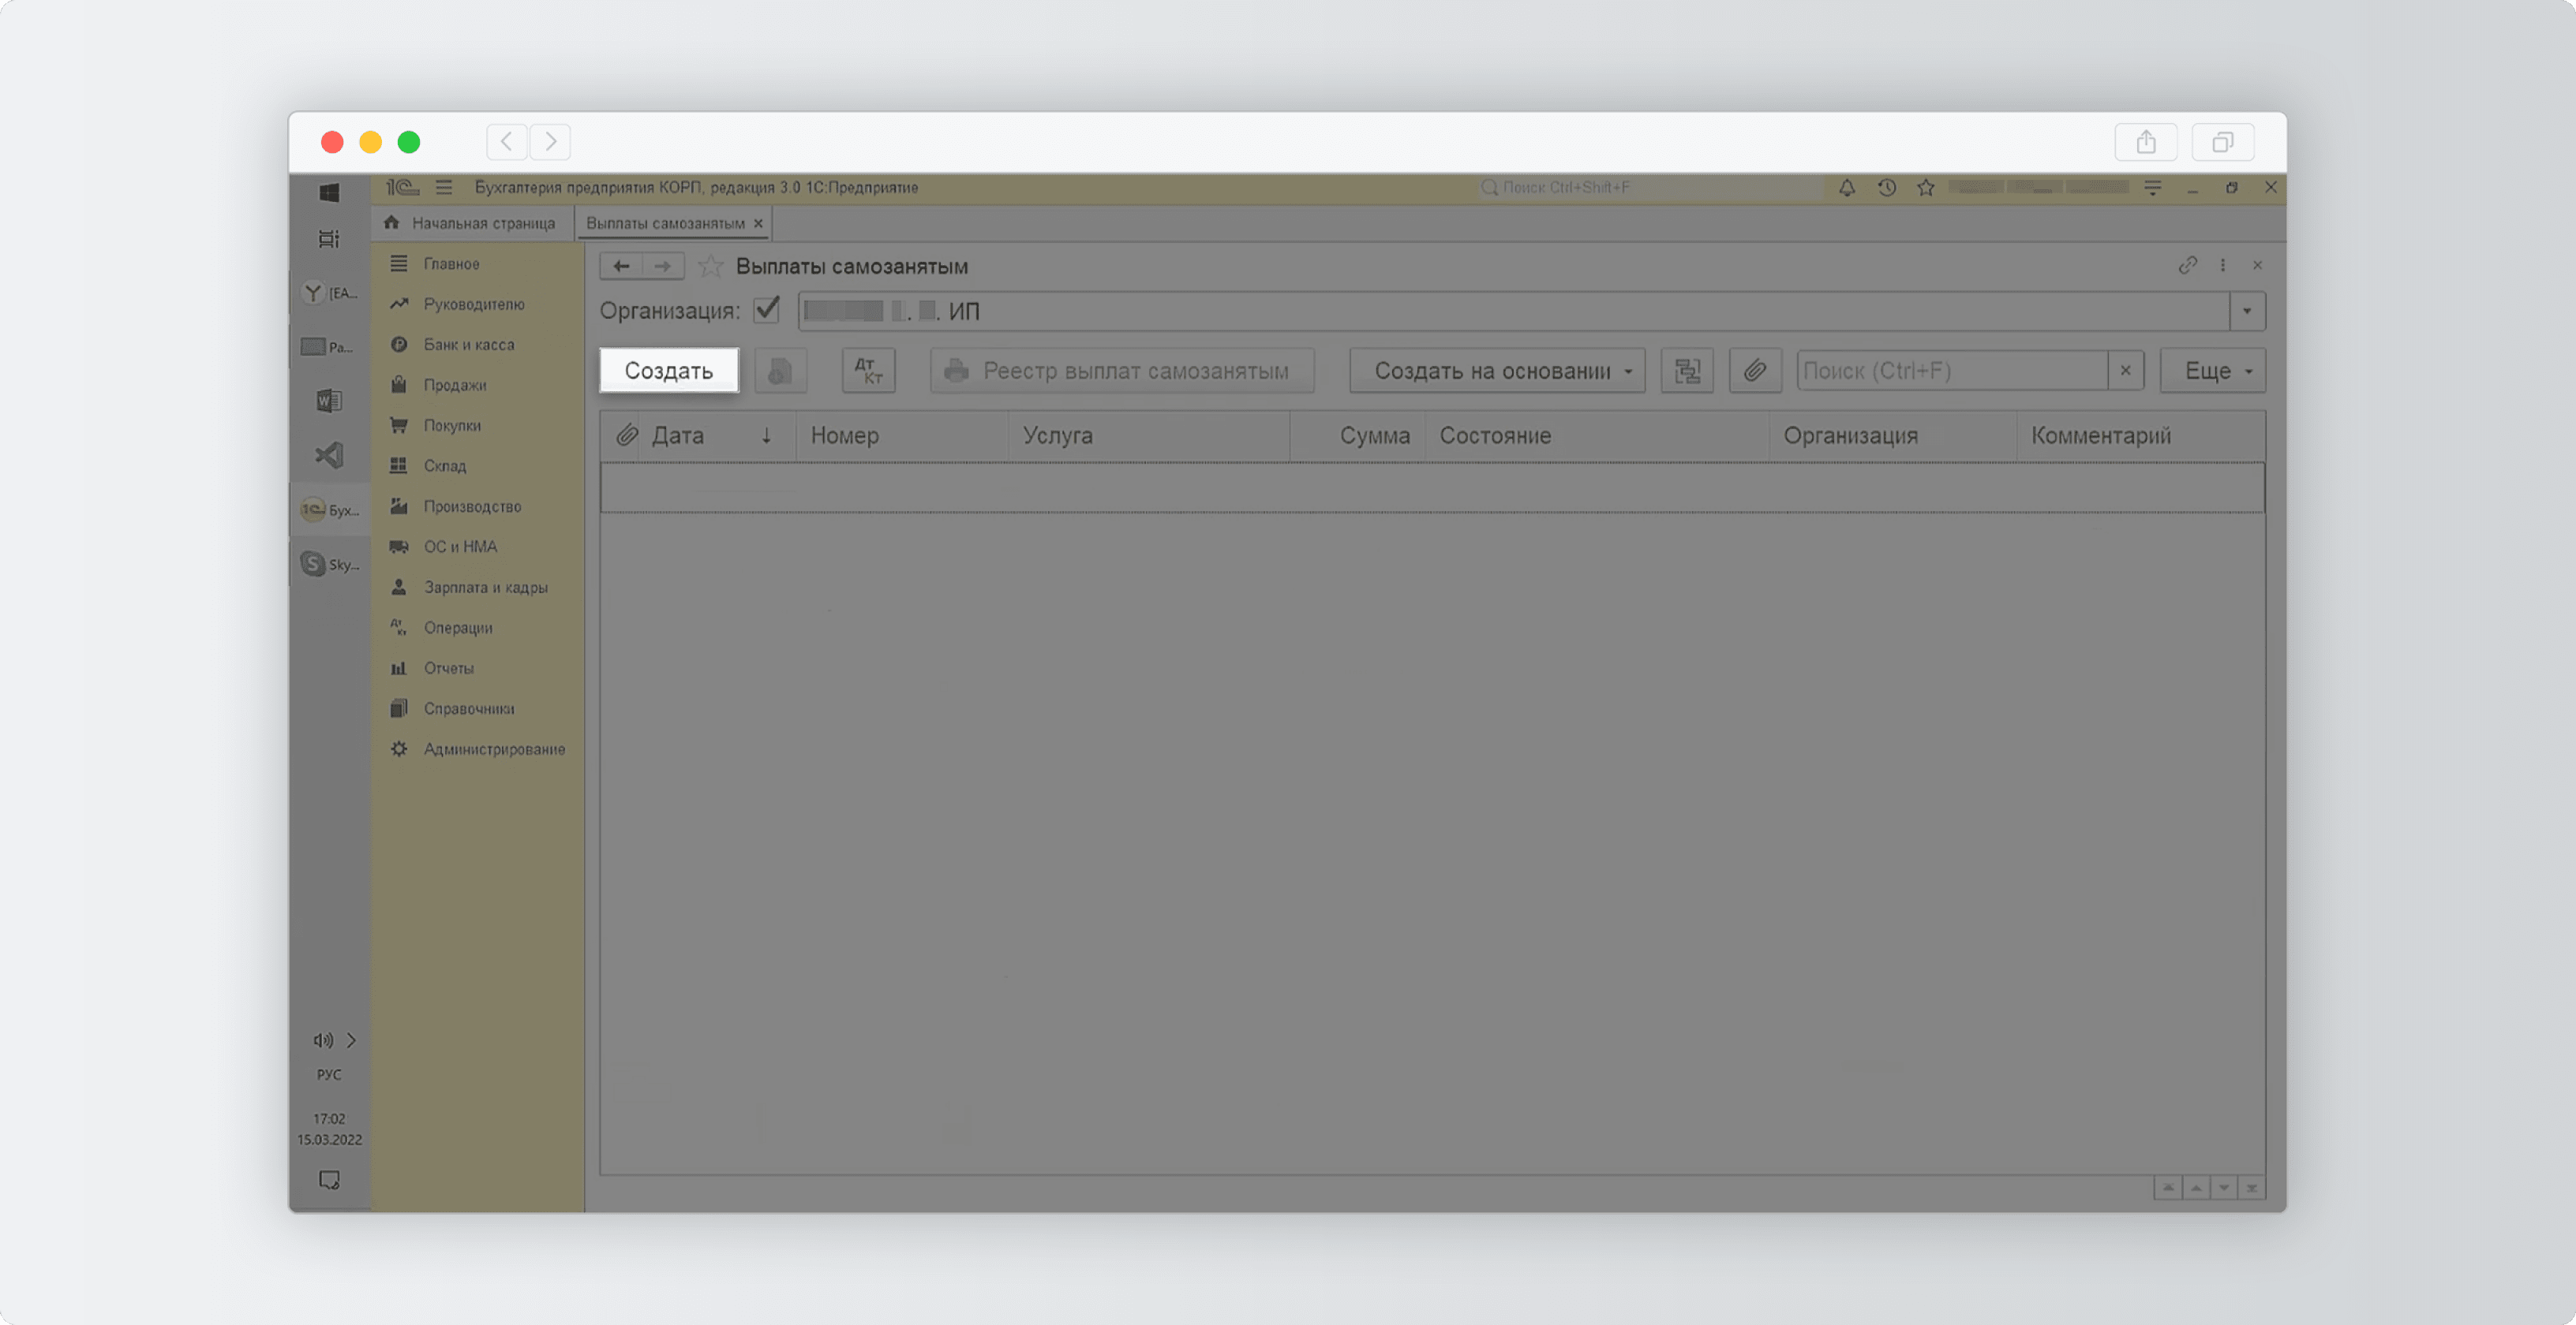This screenshot has height=1325, width=2576.
Task: Open the service settings lines icon
Action: 2152,187
